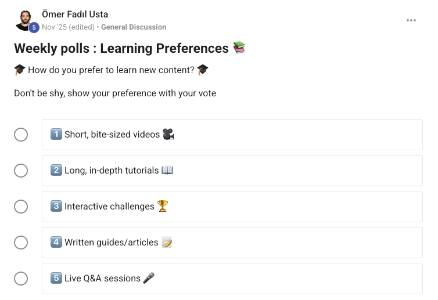438x300 pixels.
Task: Select radio button for live Q&A sessions
Action: (x=21, y=279)
